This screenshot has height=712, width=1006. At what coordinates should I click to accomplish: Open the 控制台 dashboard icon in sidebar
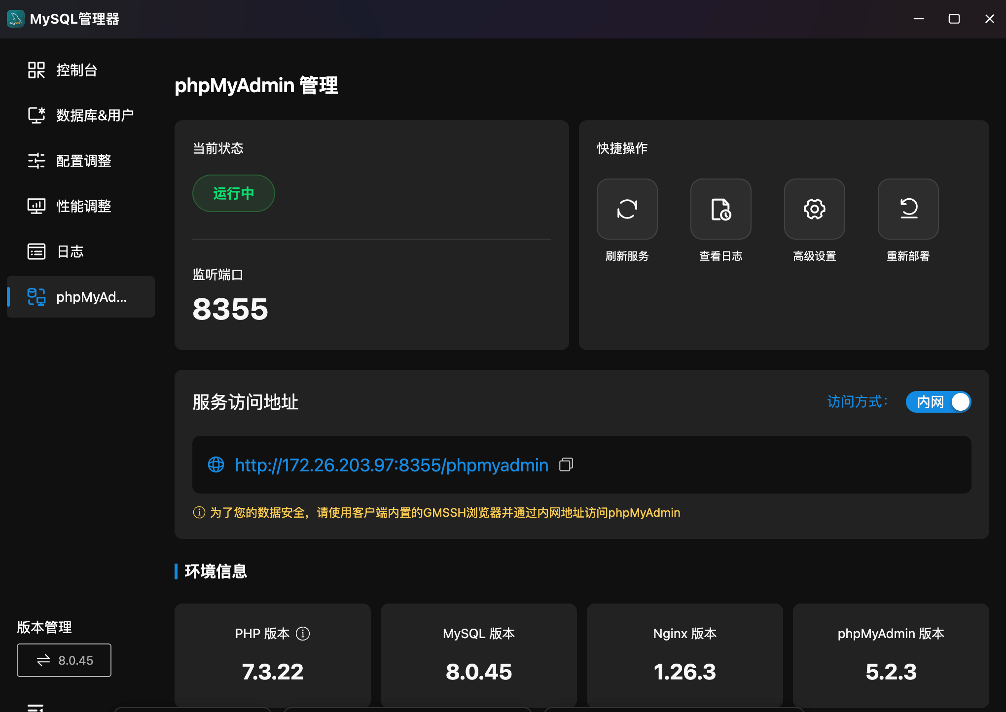[x=36, y=70]
